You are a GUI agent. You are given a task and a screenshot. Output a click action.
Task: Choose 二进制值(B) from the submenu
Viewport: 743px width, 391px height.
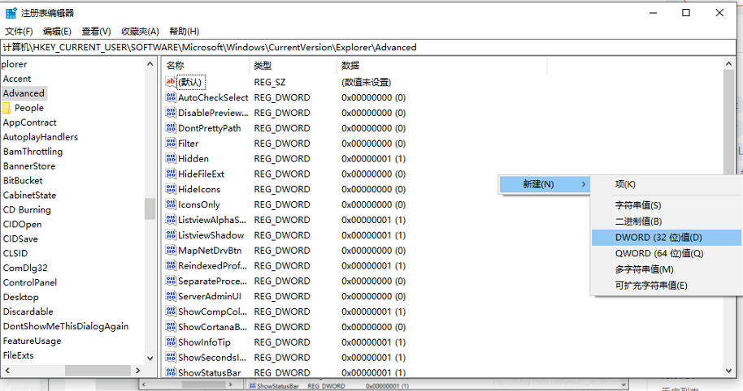coord(665,221)
